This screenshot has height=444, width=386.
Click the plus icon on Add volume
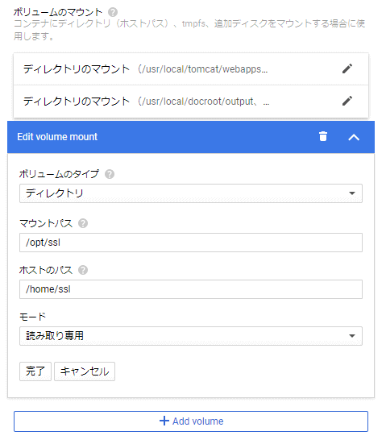(x=164, y=421)
